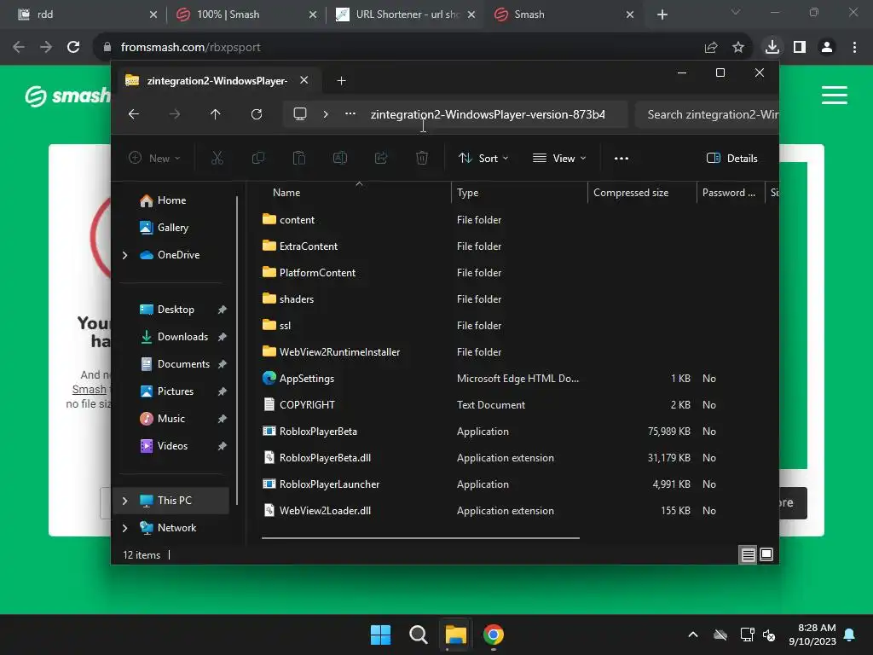Click the Delete trash icon in Explorer toolbar

(422, 158)
